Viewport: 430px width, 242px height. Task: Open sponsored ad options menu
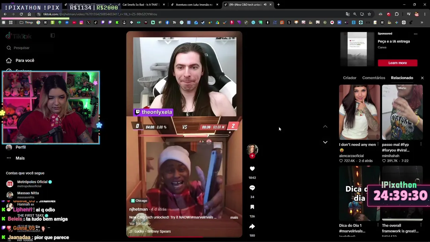pos(416,34)
